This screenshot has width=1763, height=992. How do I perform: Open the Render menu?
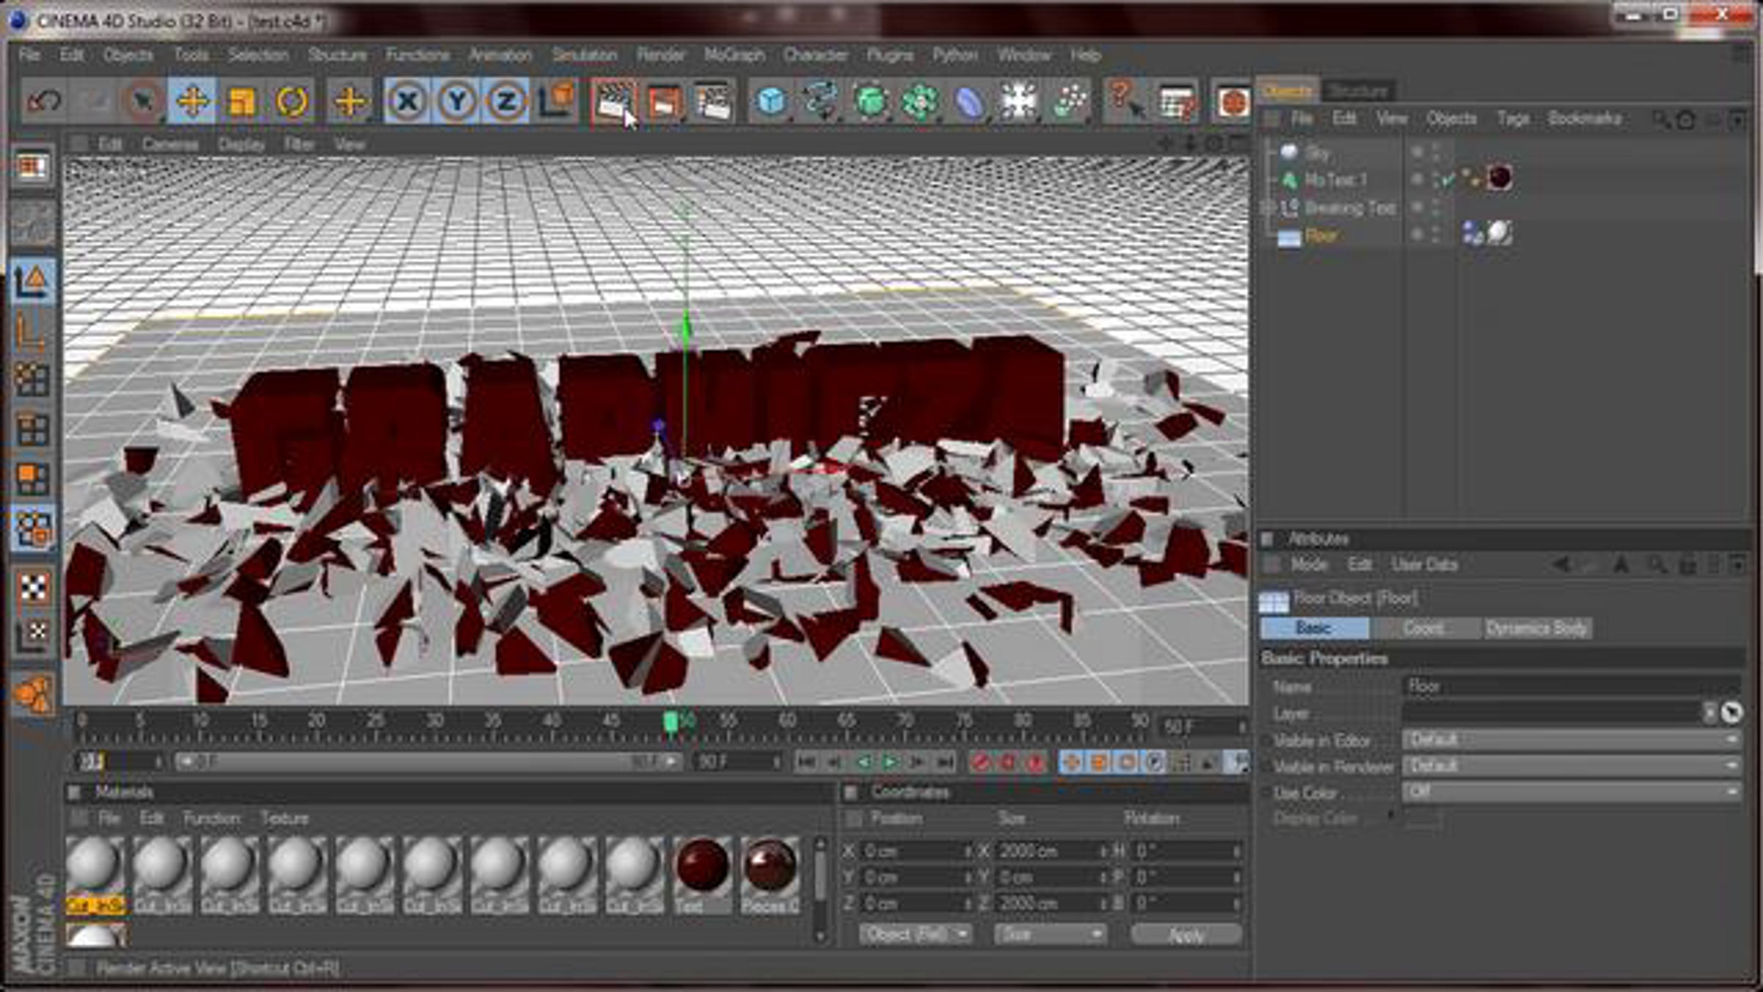[660, 55]
